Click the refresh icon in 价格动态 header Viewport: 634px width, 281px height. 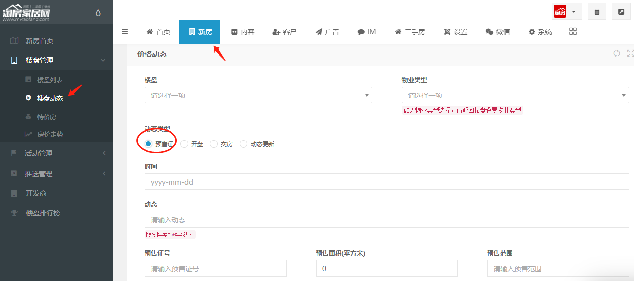[617, 53]
